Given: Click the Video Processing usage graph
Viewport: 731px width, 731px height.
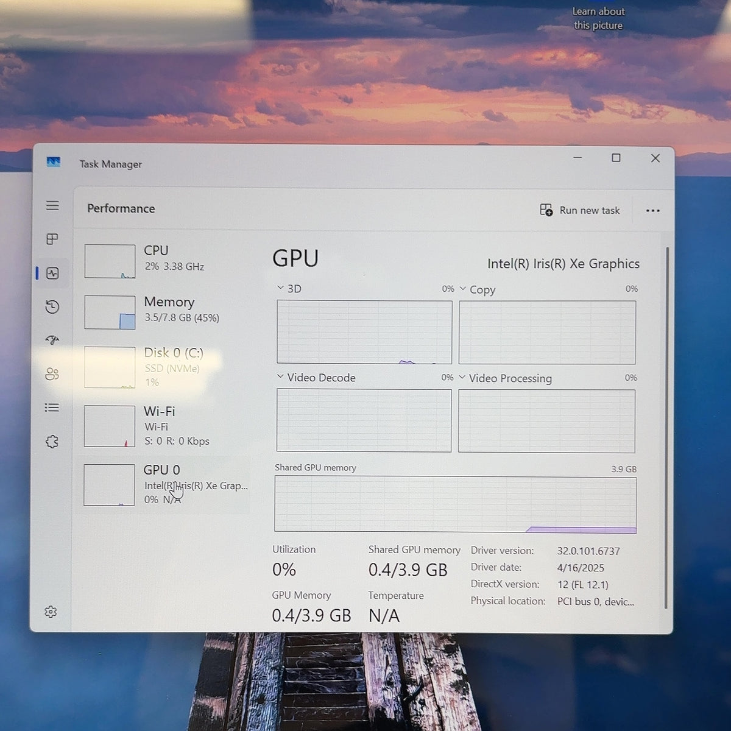Looking at the screenshot, I should tap(546, 421).
